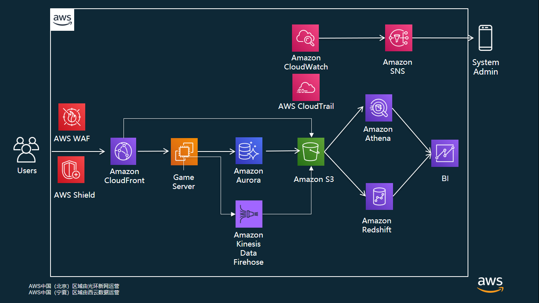This screenshot has height=303, width=539.
Task: Select the Amazon Aurora database icon
Action: (249, 151)
